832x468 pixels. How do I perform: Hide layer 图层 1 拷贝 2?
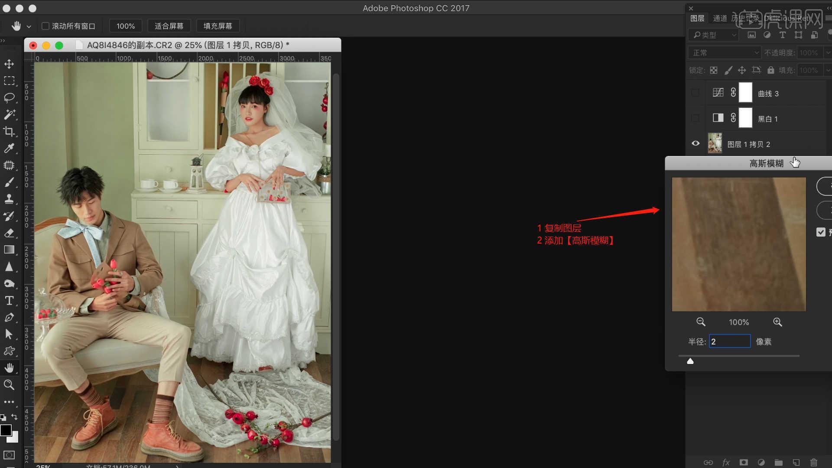tap(695, 143)
